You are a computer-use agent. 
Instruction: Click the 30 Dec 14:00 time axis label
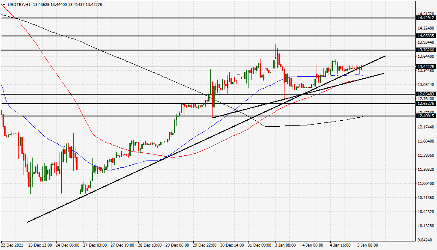(x=232, y=245)
